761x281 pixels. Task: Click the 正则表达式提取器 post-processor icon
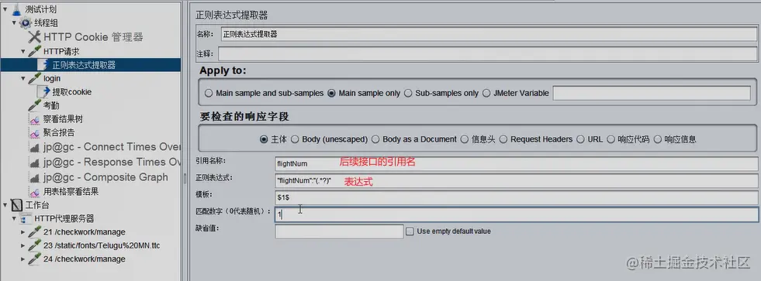pyautogui.click(x=43, y=64)
